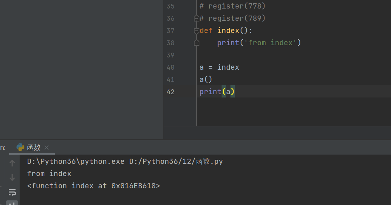Viewport: 391px width, 205px height.
Task: Click line number 35 in gutter
Action: click(171, 6)
